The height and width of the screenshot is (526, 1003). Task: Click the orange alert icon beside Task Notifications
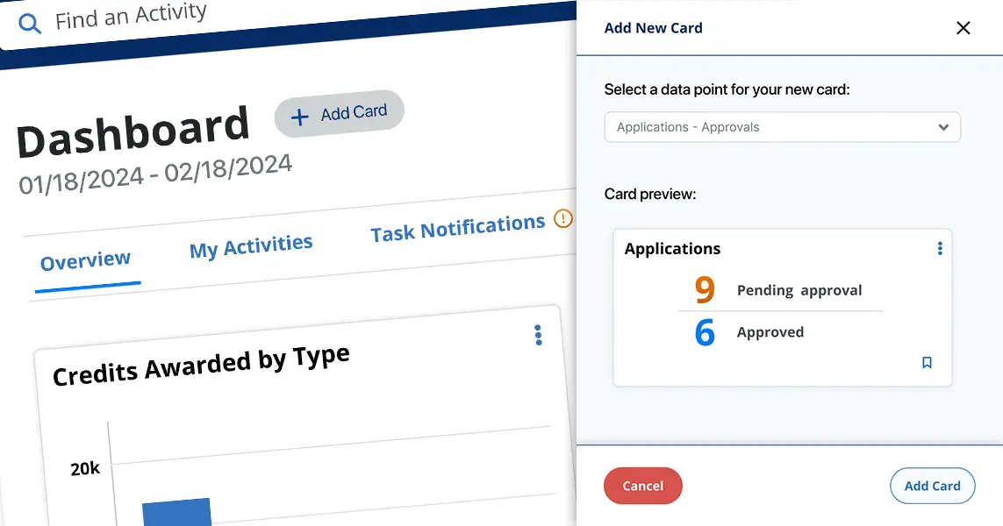pos(563,219)
